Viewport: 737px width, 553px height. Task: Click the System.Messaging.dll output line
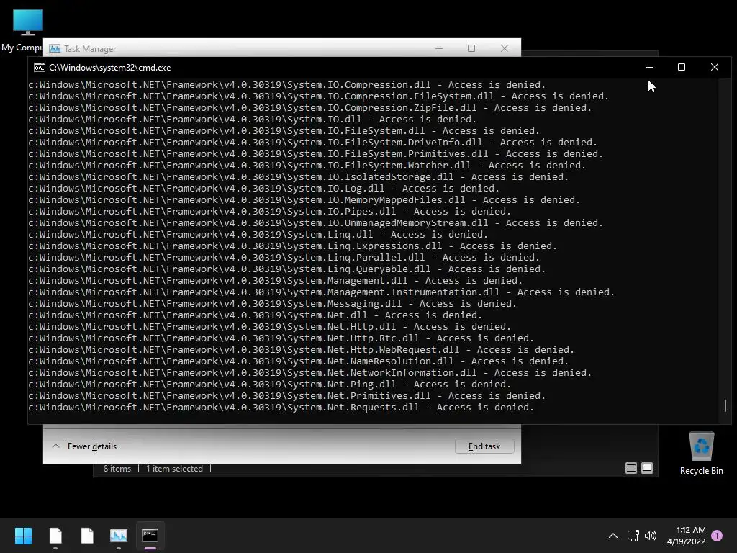point(273,304)
